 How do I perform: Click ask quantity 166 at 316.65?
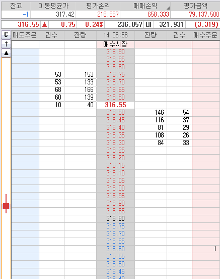tap(89, 89)
